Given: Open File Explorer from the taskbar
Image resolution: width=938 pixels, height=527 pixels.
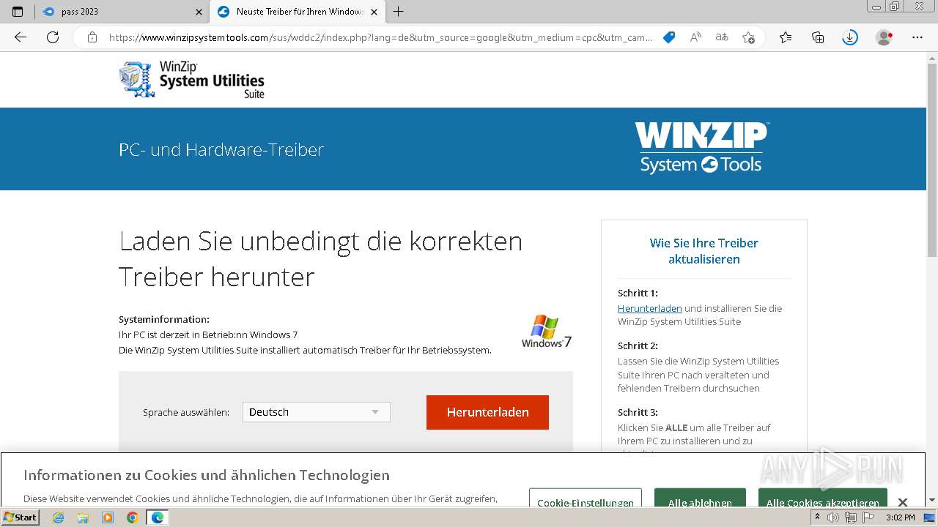Looking at the screenshot, I should coord(83,517).
